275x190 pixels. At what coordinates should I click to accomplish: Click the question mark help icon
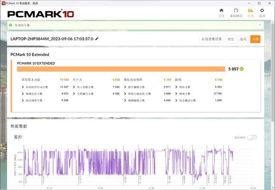tap(260, 25)
